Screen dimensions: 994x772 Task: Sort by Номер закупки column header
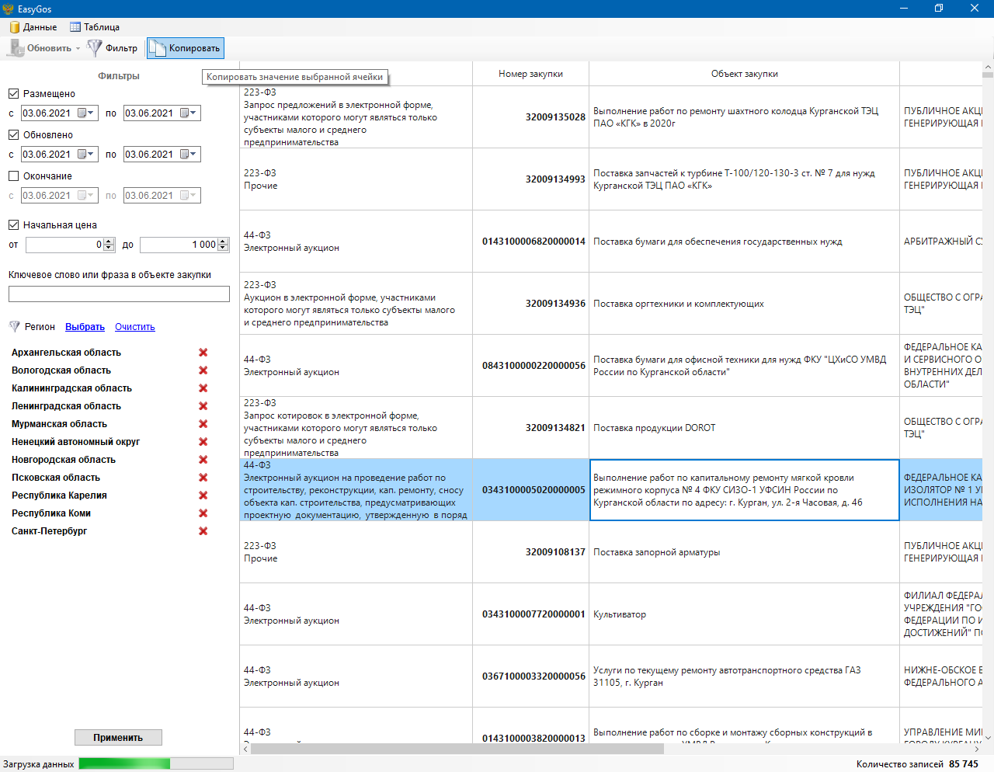(x=530, y=74)
